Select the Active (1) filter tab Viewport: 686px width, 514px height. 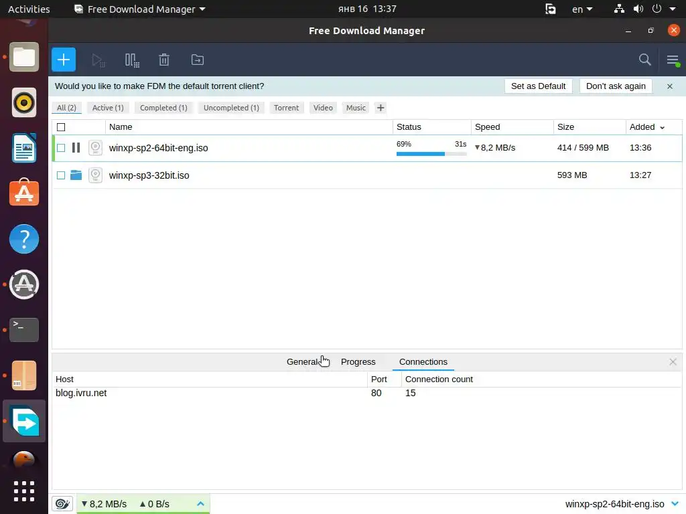point(108,108)
